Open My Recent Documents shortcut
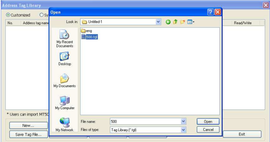 coord(64,39)
